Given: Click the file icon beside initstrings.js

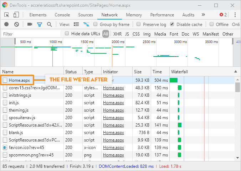Looking at the screenshot, I should 5,95.
